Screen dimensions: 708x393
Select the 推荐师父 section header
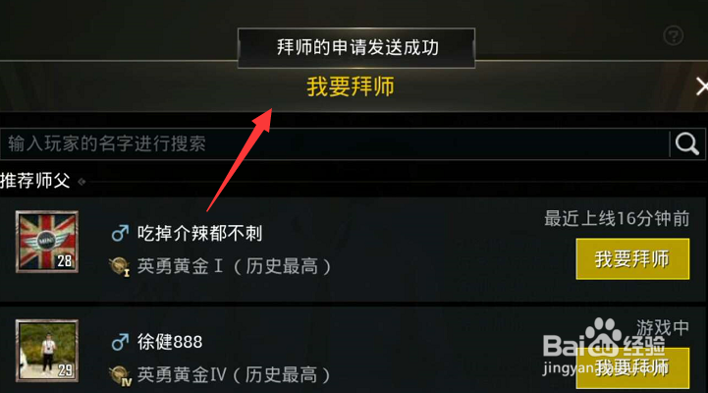click(35, 181)
